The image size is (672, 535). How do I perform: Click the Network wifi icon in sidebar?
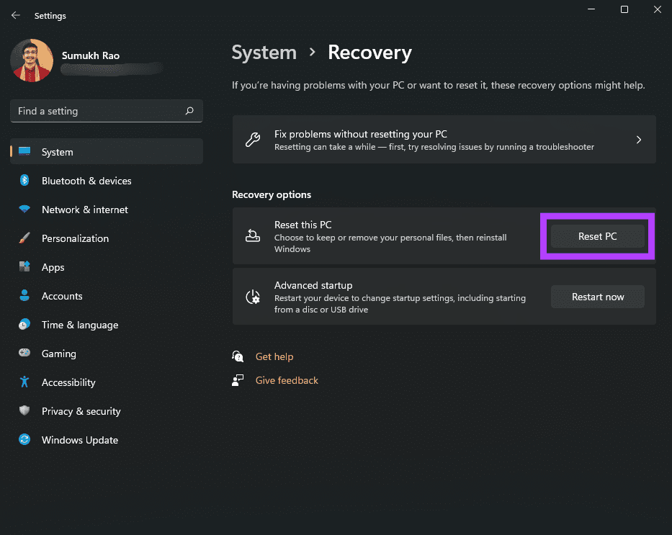[24, 209]
